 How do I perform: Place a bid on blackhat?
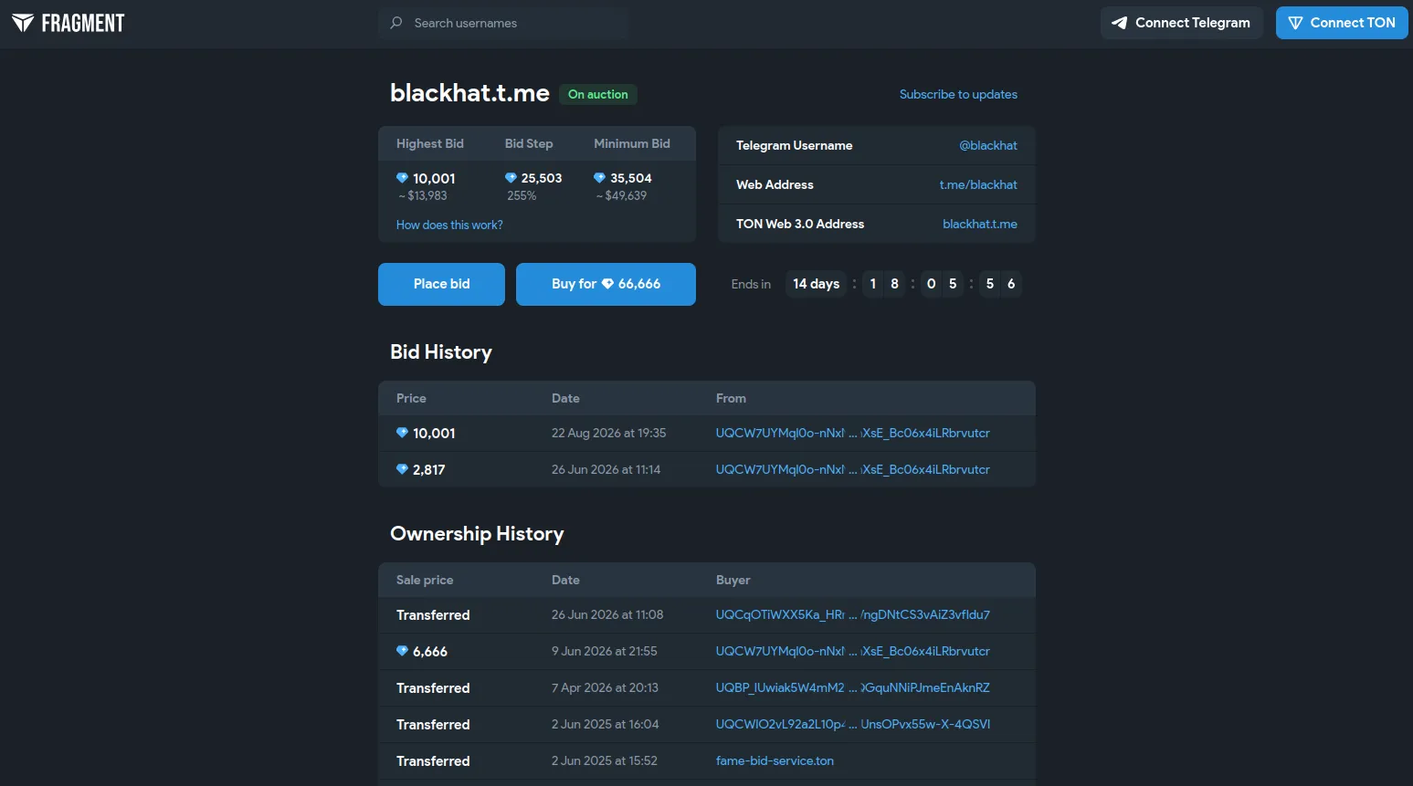click(441, 284)
